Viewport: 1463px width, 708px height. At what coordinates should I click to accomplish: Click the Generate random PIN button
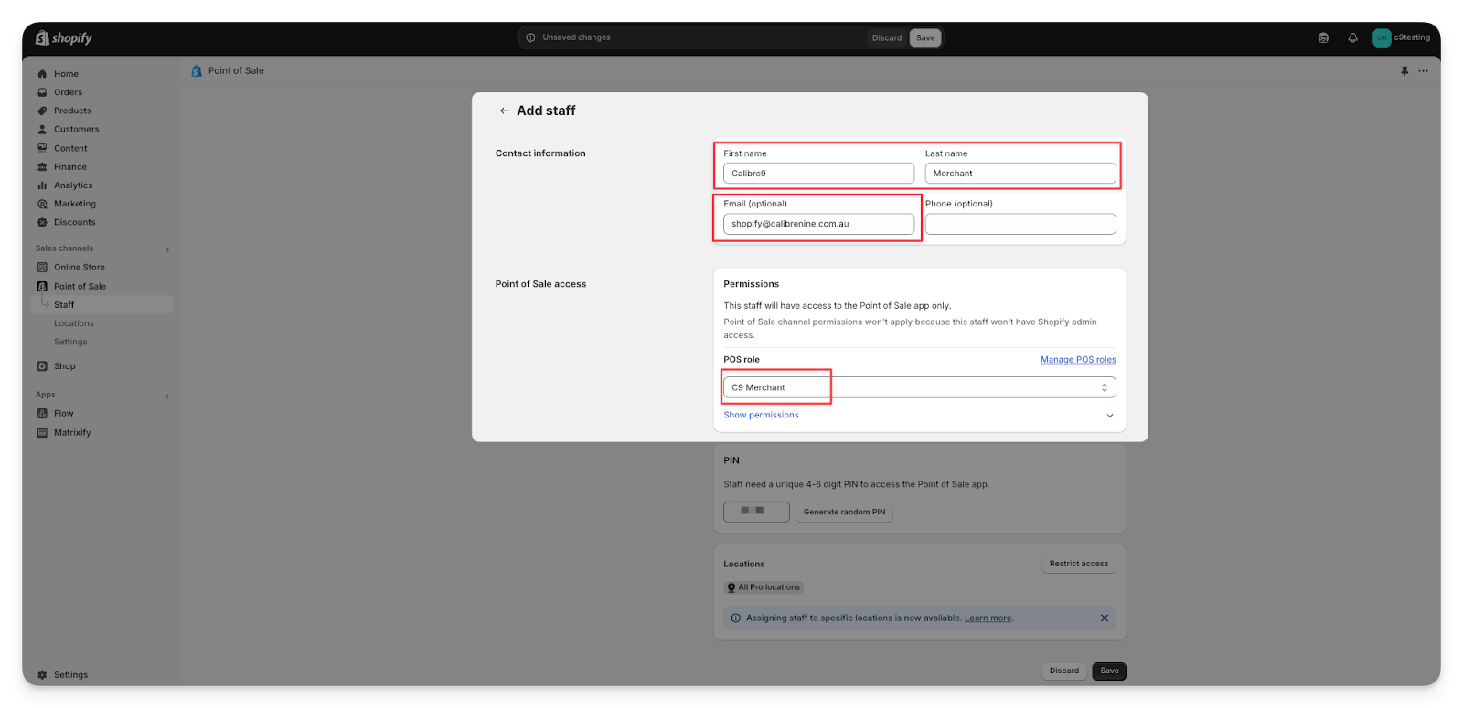click(844, 512)
